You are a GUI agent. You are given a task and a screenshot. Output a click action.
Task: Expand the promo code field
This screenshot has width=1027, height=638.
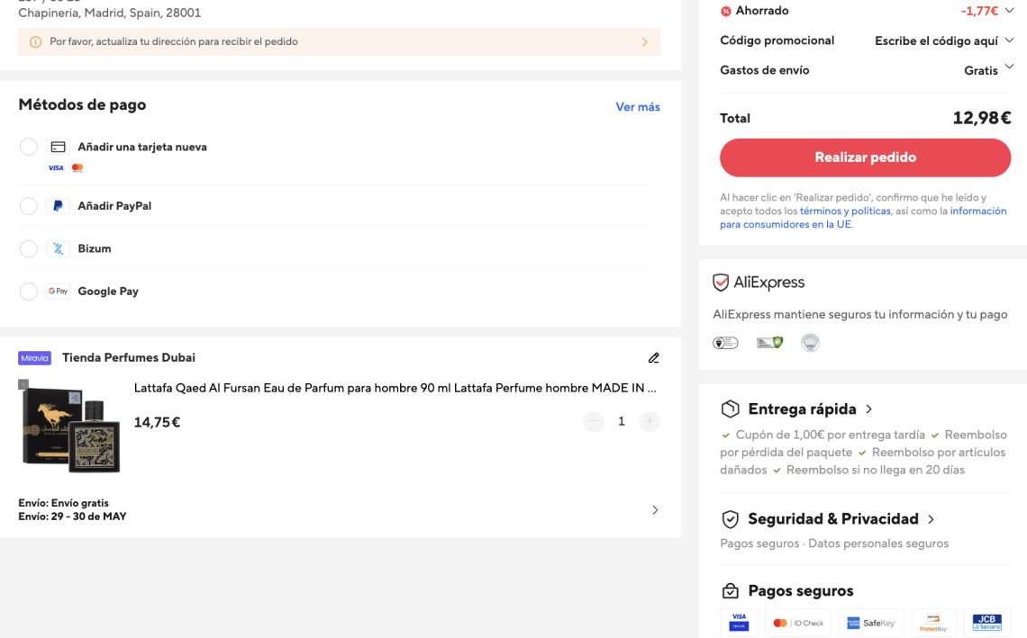pyautogui.click(x=1009, y=40)
